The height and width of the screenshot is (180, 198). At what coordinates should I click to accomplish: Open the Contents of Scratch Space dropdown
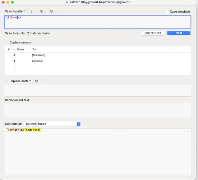click(52, 124)
